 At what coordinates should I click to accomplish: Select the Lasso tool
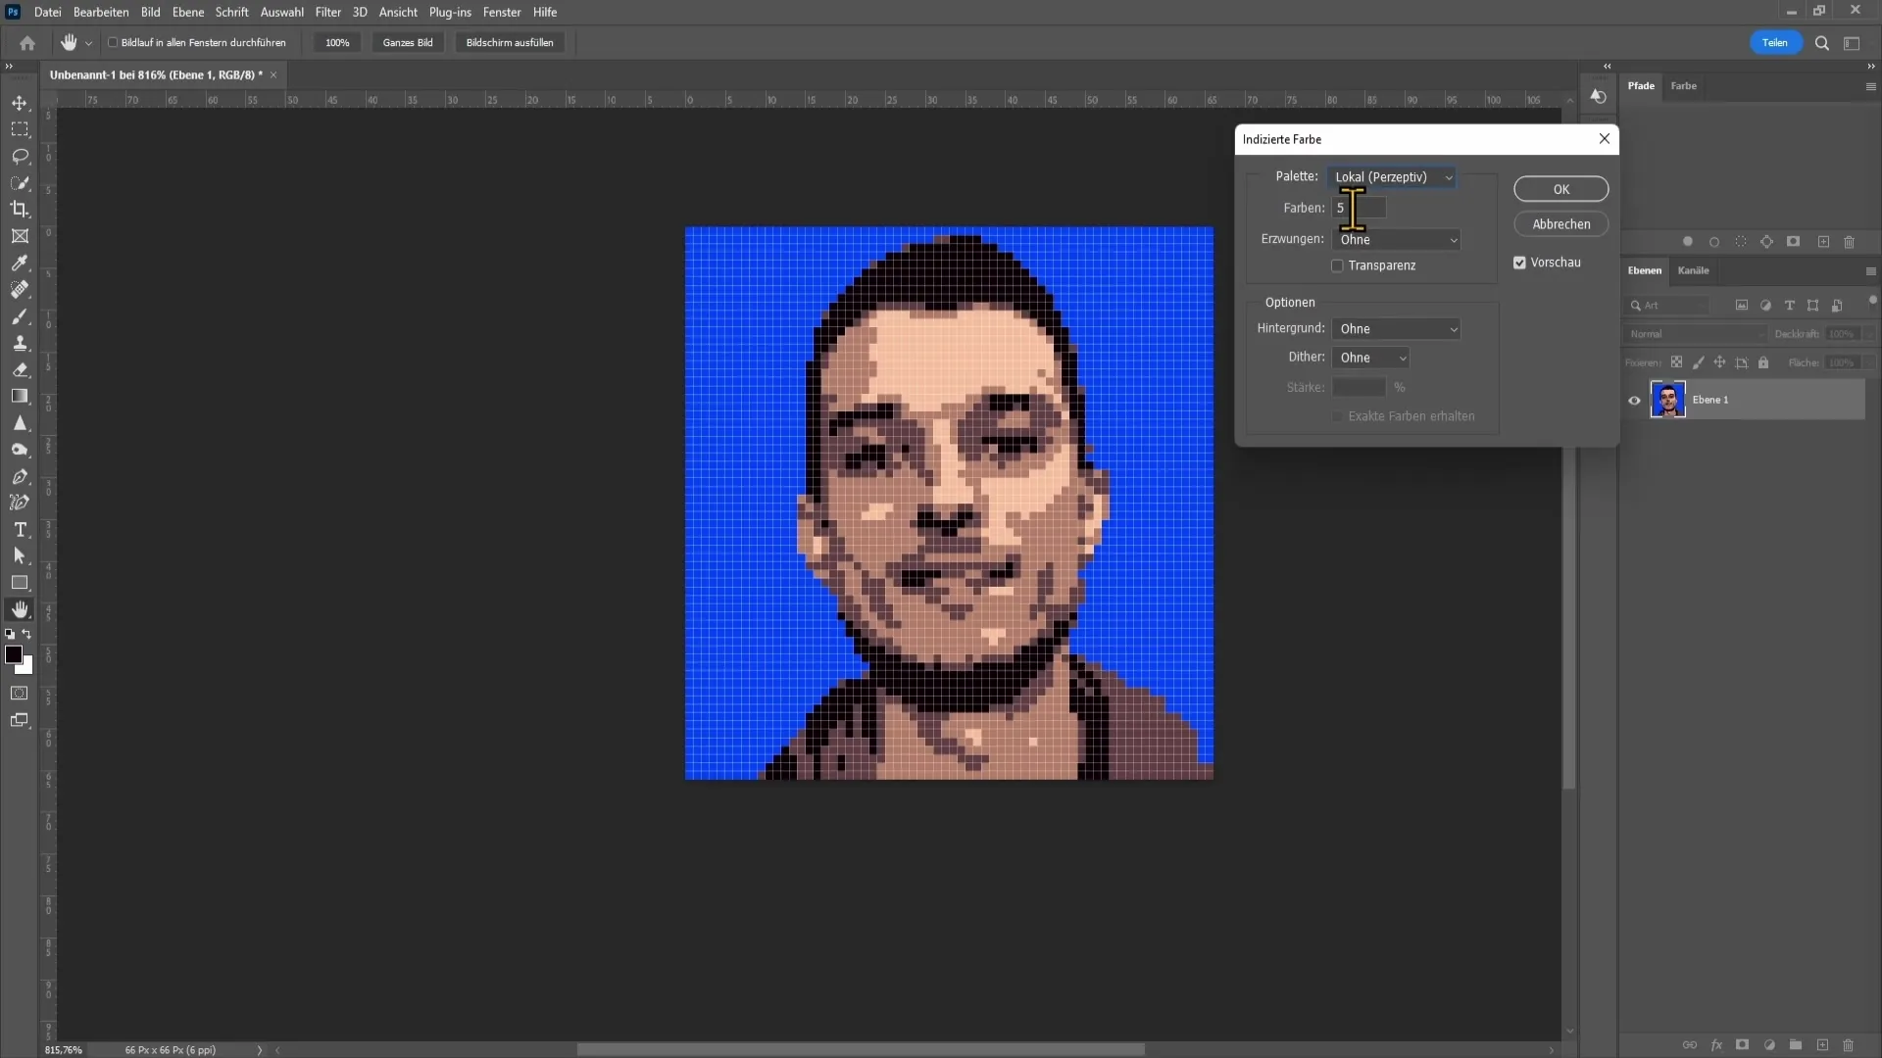[20, 156]
